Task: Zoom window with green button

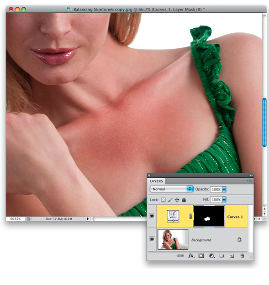Action: click(x=24, y=9)
